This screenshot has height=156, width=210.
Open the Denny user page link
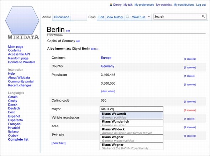tap(117, 5)
